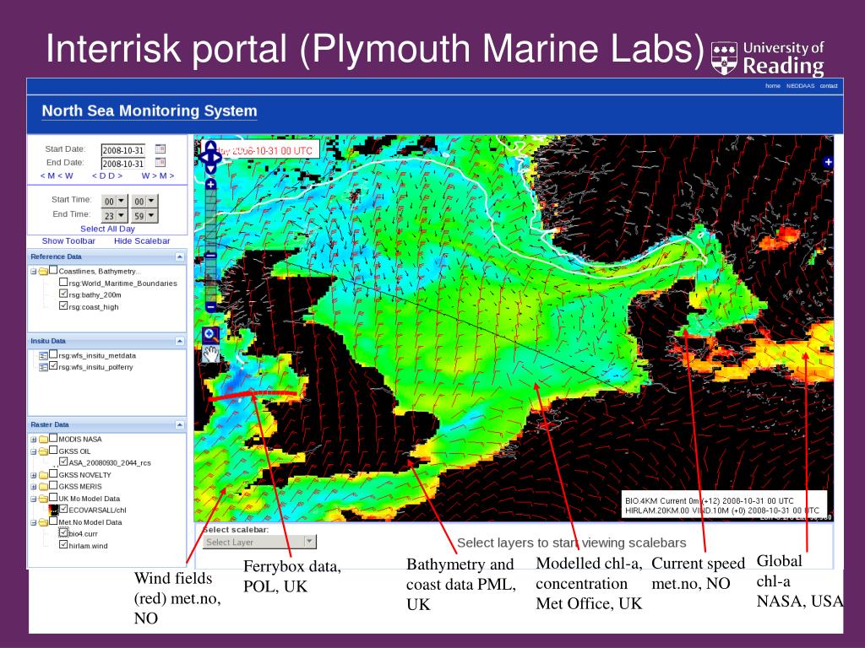Toggle the Coastlines, Bathymetry group checkbox
Screen dimensions: 865x648
coord(53,270)
